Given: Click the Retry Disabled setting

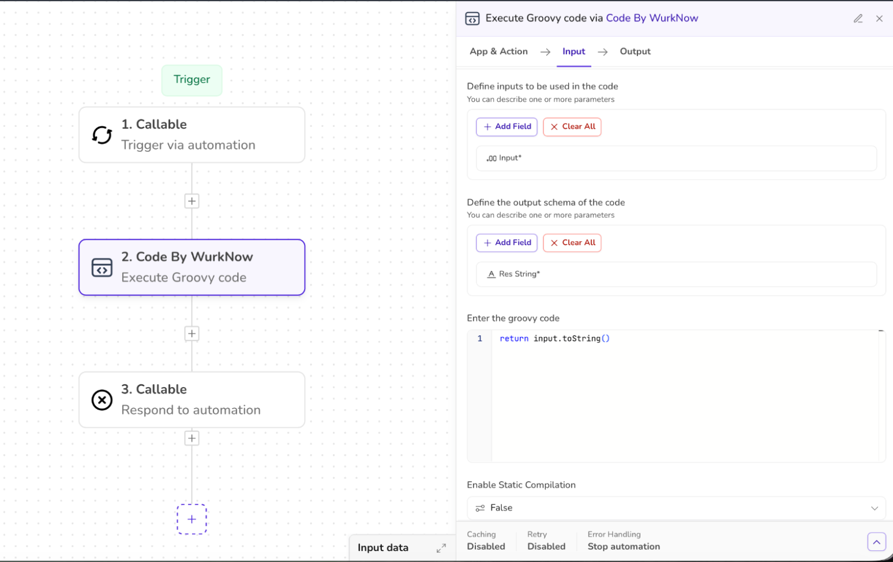Looking at the screenshot, I should [546, 541].
